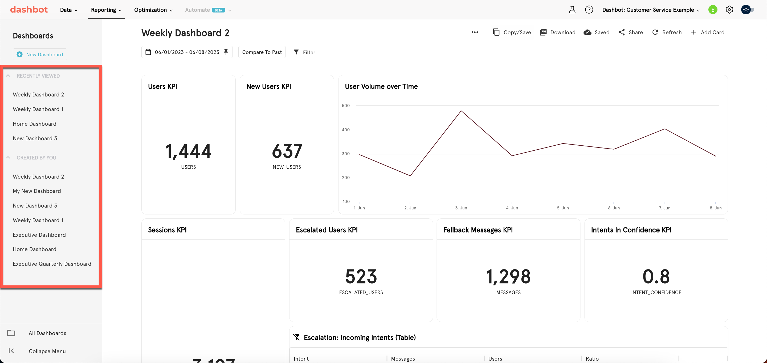Click the Add Card text button

(712, 32)
